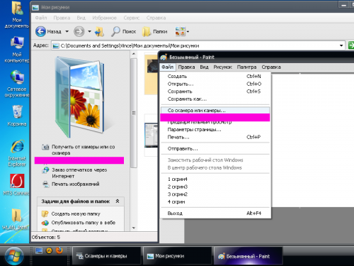Viewport: 354px width, 266px height.
Task: Open Правка menu in Explorer window
Action: (x=62, y=18)
